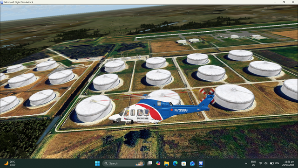The height and width of the screenshot is (168, 298).
Task: Open Microsoft Store from the taskbar
Action: click(183, 163)
